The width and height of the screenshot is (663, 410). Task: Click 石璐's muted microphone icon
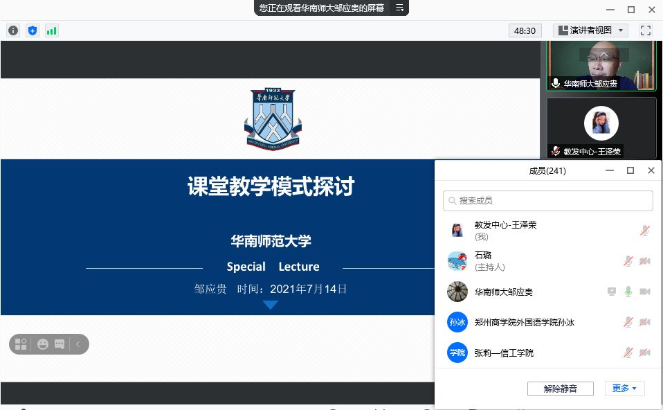(x=628, y=261)
